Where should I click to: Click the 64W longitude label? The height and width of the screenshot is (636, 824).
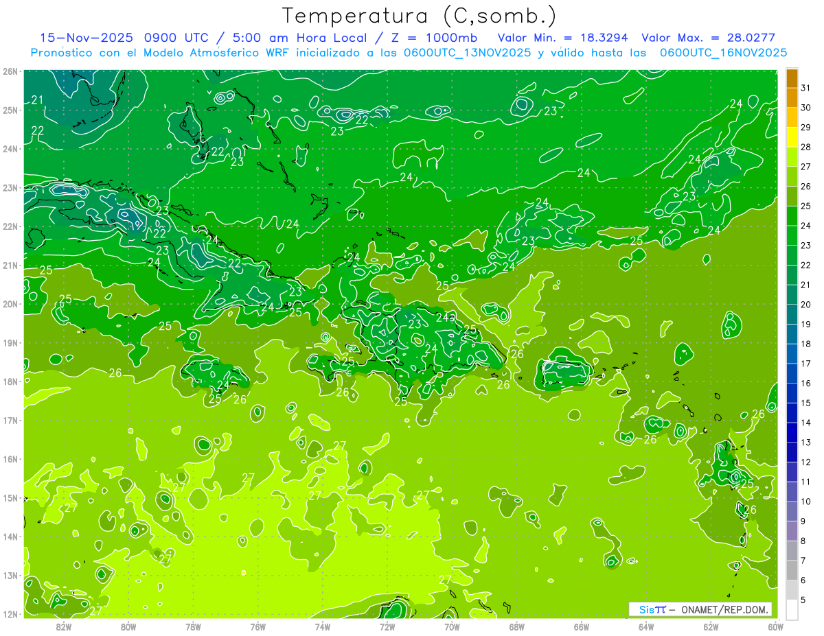click(x=646, y=626)
